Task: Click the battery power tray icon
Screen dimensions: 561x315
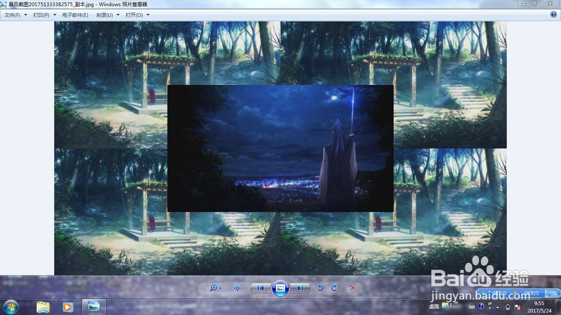Action: click(x=508, y=307)
